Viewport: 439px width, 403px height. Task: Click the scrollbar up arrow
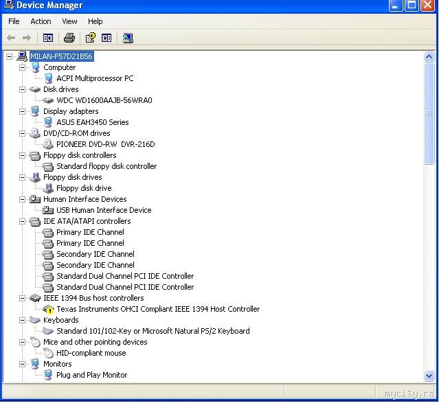tap(429, 57)
